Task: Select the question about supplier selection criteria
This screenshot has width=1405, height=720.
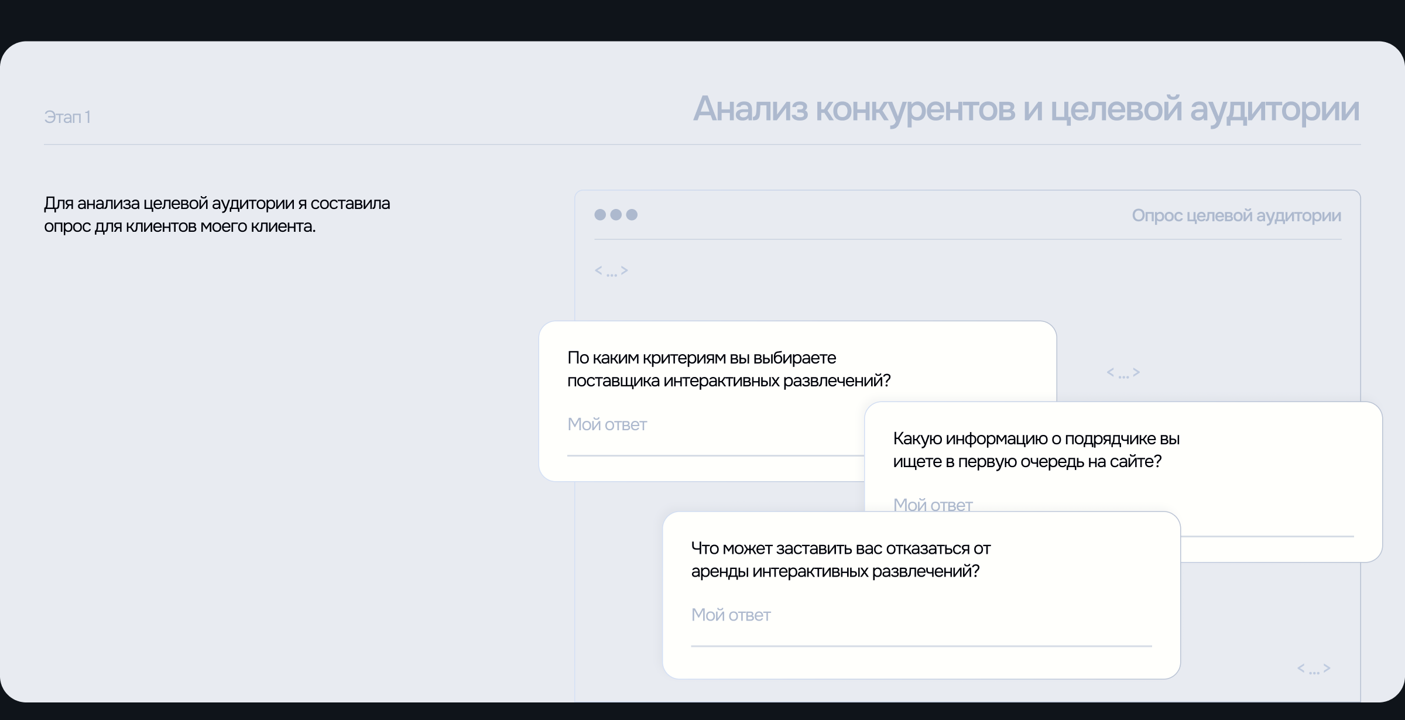Action: [x=728, y=369]
